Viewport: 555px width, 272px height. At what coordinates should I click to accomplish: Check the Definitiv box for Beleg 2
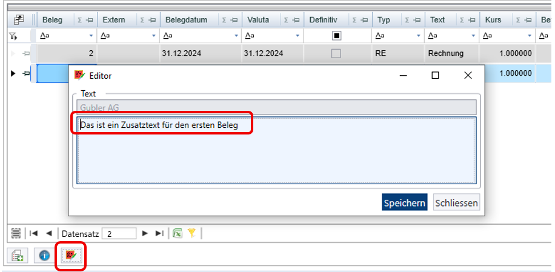click(336, 53)
